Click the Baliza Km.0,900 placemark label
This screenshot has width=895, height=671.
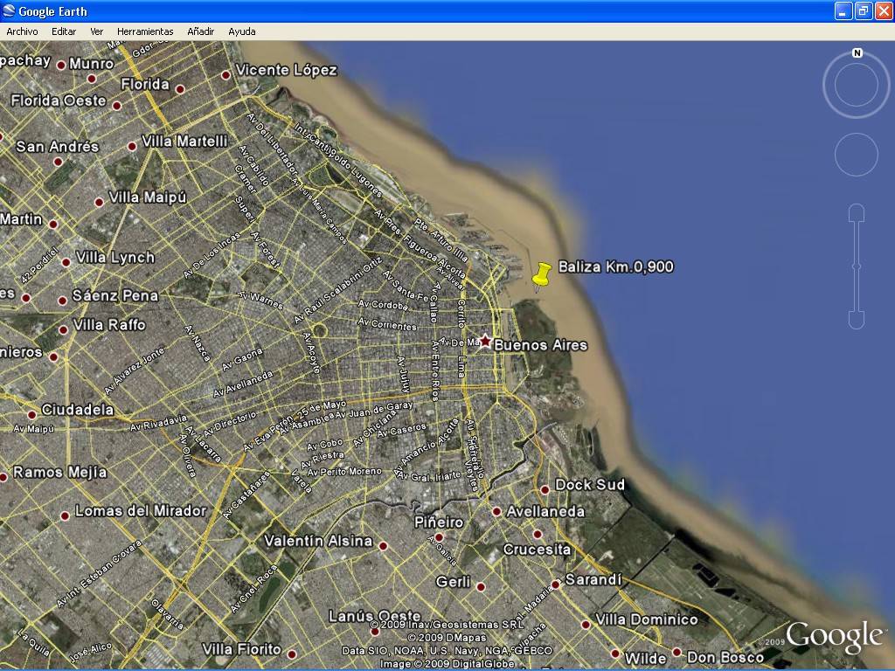(x=616, y=267)
